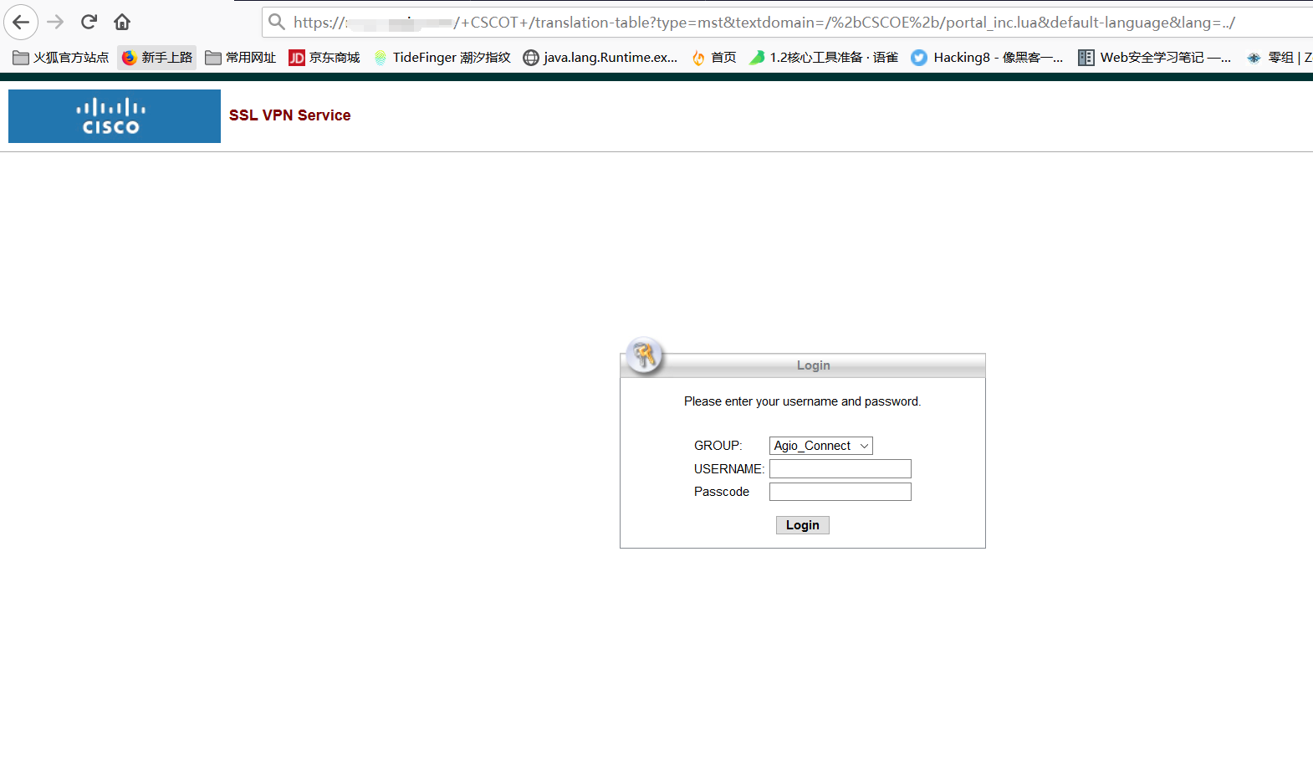1313x761 pixels.
Task: Open the 新手上路 Firefox bookmark
Action: pos(157,58)
